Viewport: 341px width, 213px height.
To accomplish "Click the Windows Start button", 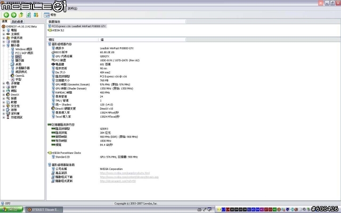I will click(x=11, y=209).
